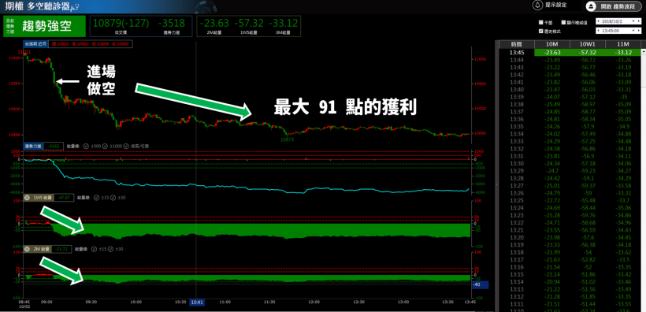Select the 10W1 column header
Screen dimensions: 646x312
587,44
